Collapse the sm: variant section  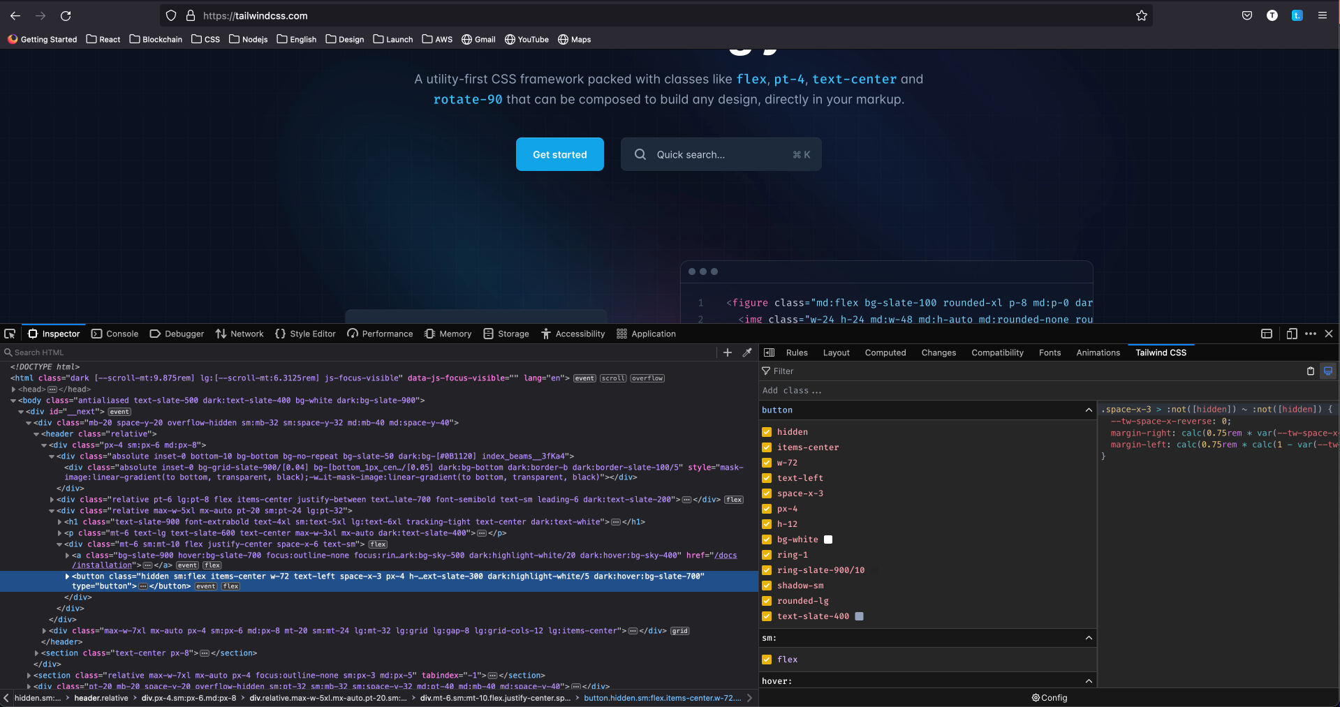click(1089, 638)
